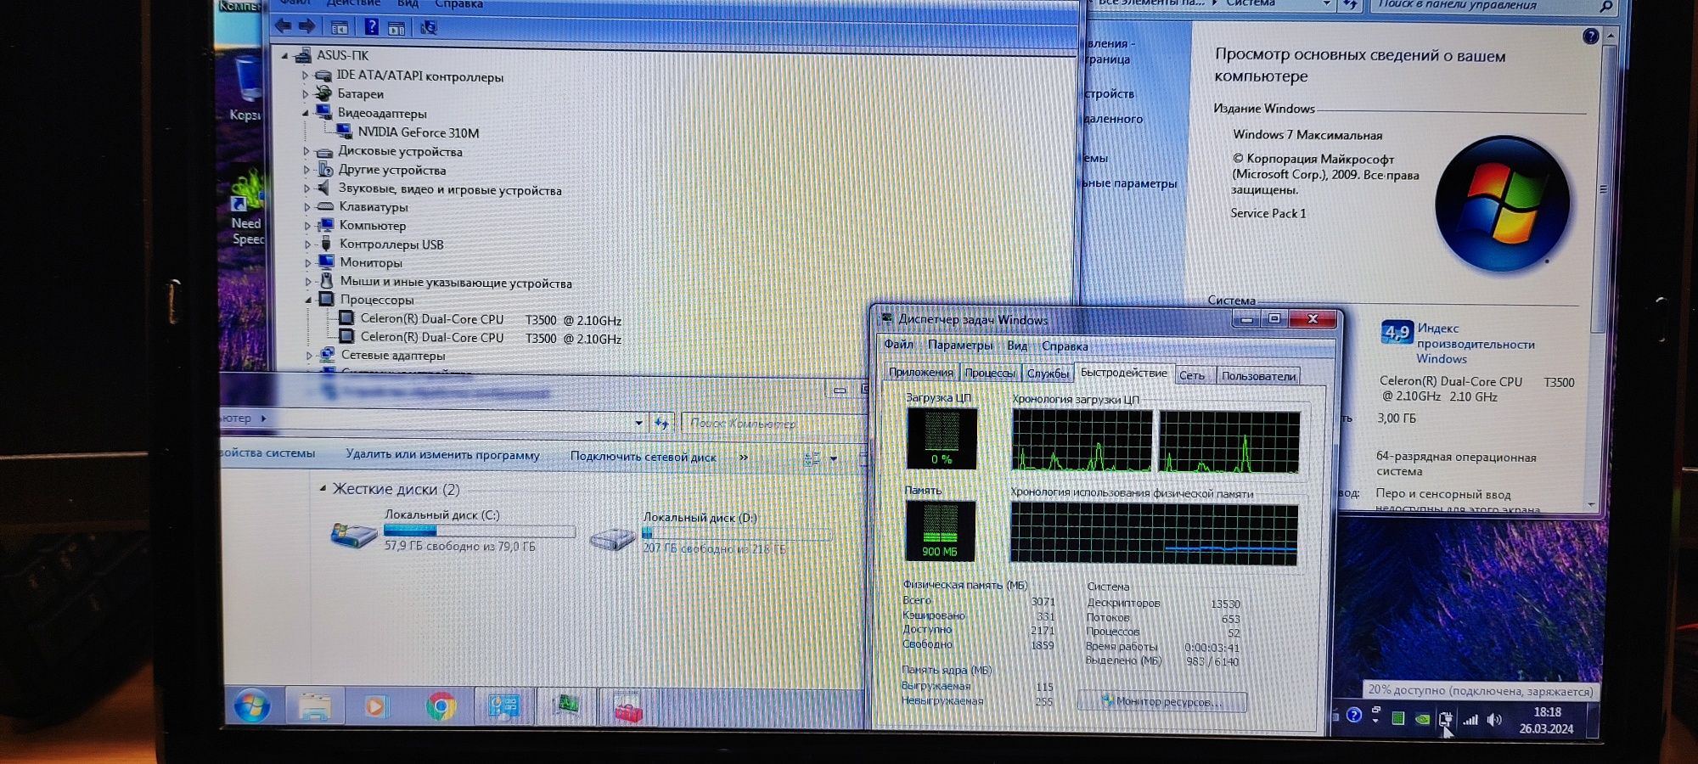This screenshot has height=764, width=1698.
Task: Click the blue help tray icon
Action: pos(1354,715)
